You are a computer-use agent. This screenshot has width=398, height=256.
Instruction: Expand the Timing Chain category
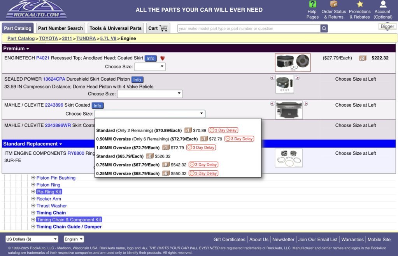[33, 213]
